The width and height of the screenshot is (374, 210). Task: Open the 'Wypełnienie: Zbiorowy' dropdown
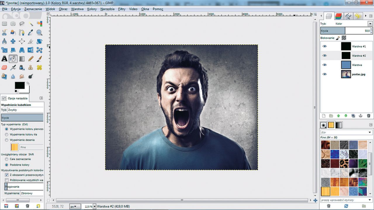point(32,193)
